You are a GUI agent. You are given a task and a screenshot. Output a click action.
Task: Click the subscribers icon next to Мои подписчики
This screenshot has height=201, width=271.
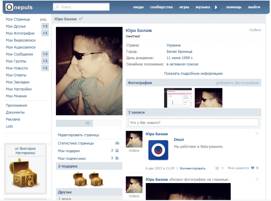[x=117, y=158]
